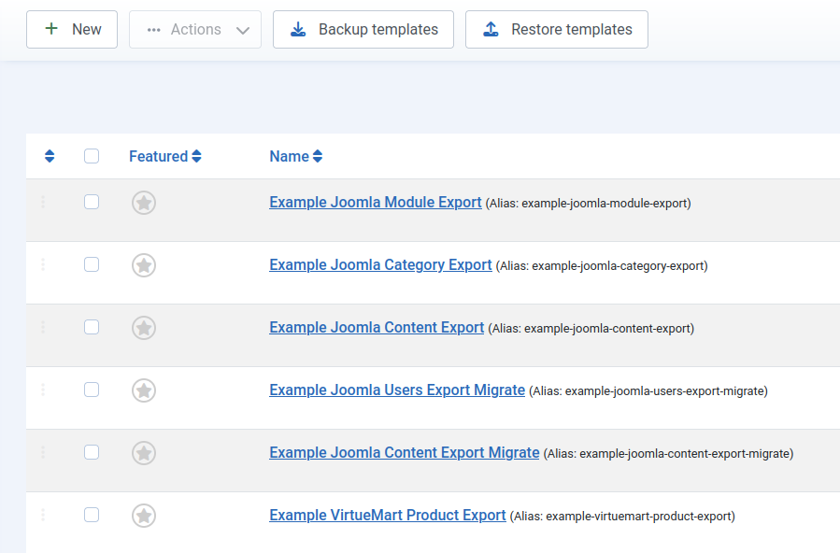Tick the checkbox for Example Joomla Module Export
This screenshot has width=840, height=553.
91,201
